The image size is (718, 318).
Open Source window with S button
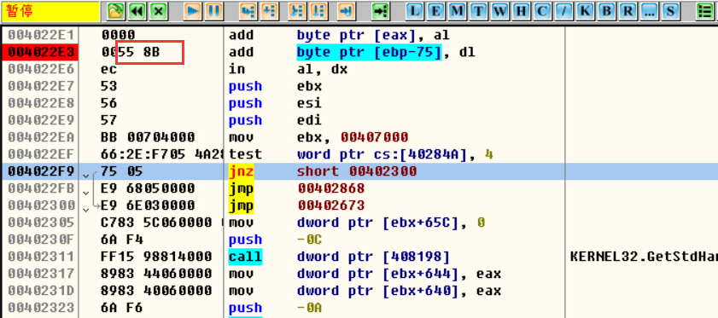click(x=669, y=10)
